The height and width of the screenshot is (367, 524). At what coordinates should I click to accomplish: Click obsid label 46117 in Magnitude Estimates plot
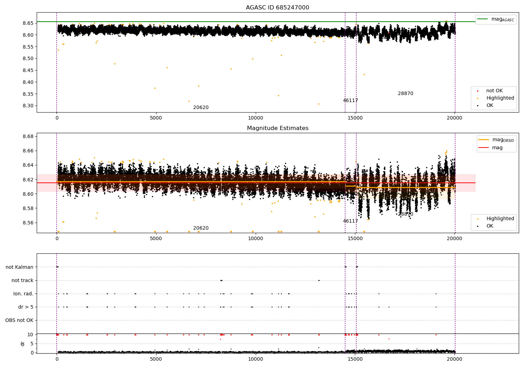click(x=350, y=221)
